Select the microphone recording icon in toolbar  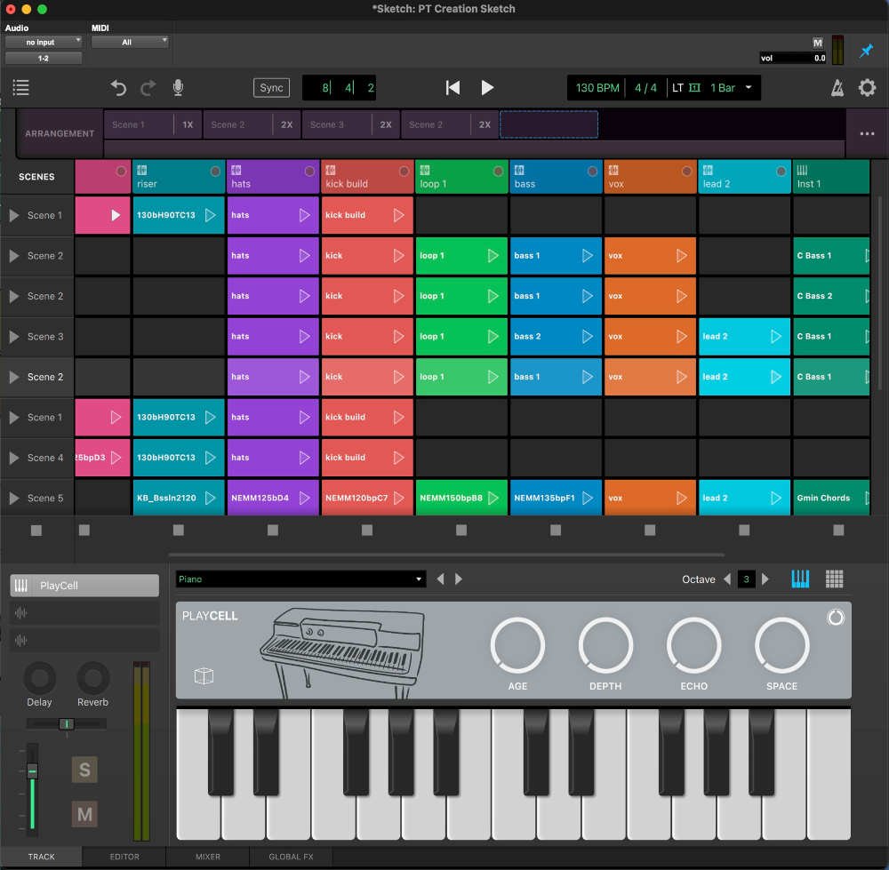click(x=177, y=87)
